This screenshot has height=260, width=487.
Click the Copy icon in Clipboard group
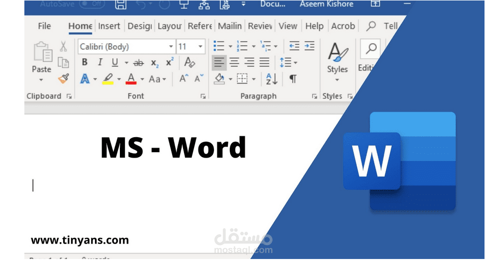63,63
